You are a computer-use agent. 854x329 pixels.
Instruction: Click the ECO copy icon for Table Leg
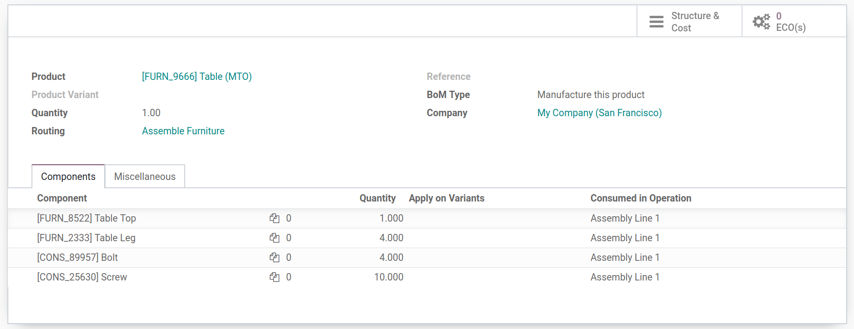[275, 238]
